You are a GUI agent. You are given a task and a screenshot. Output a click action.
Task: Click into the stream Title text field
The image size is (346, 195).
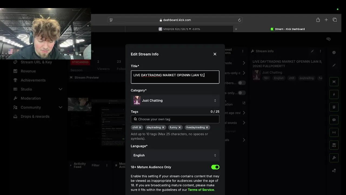click(175, 77)
